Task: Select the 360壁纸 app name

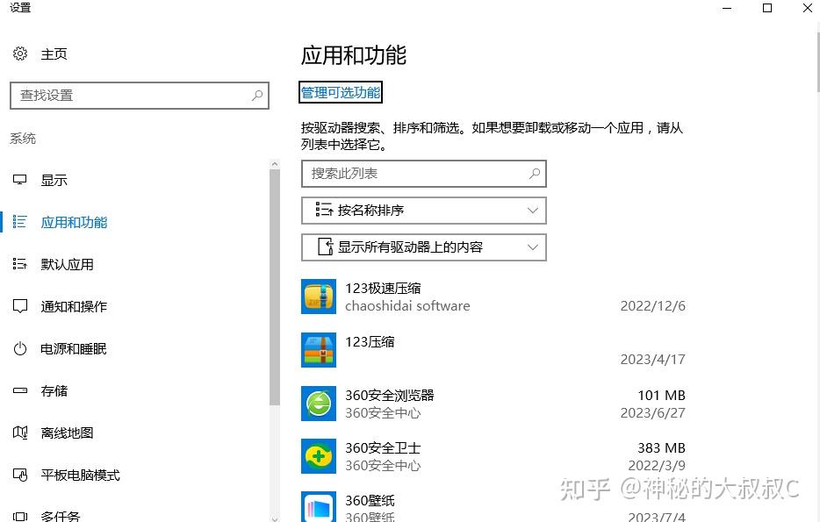Action: [370, 501]
